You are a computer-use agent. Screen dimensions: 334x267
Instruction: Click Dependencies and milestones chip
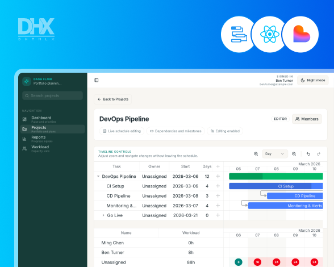click(176, 131)
